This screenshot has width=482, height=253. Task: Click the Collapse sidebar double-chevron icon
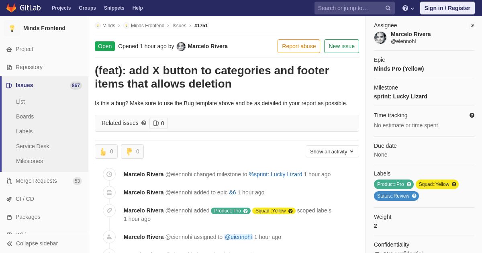(x=10, y=243)
